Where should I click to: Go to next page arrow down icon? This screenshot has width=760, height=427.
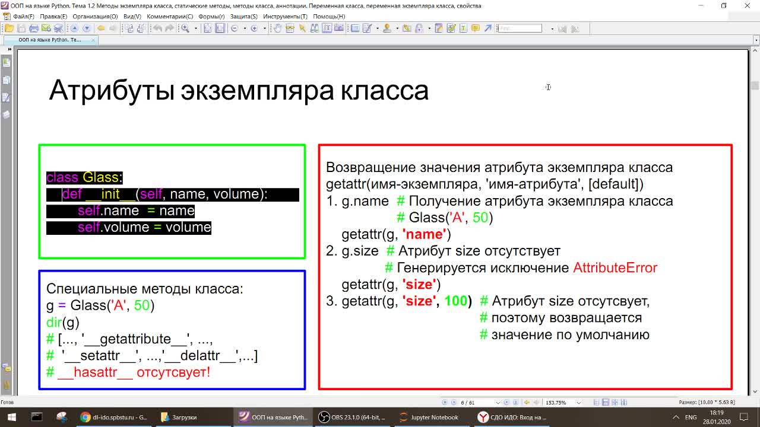coord(87,28)
